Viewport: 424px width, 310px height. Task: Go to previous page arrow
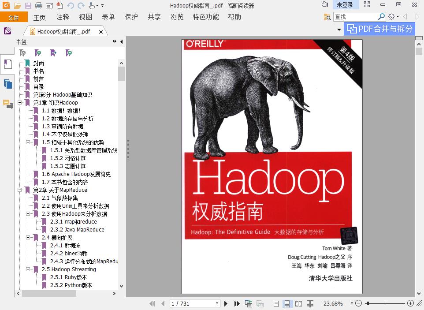(x=163, y=303)
